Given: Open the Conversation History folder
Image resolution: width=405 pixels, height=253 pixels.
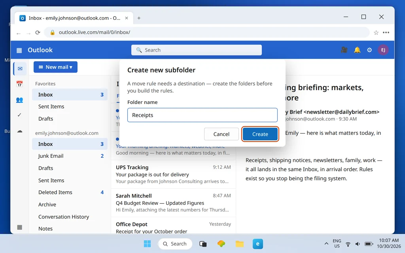Looking at the screenshot, I should [x=70, y=217].
